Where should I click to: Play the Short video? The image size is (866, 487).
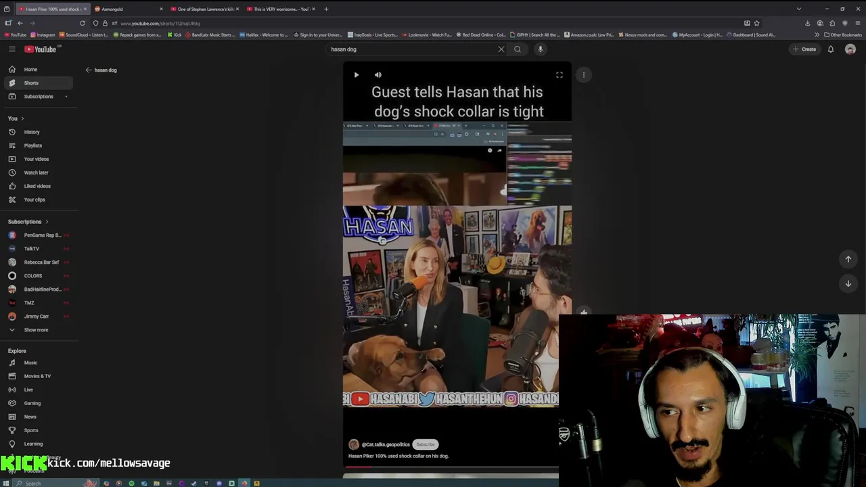(x=357, y=75)
